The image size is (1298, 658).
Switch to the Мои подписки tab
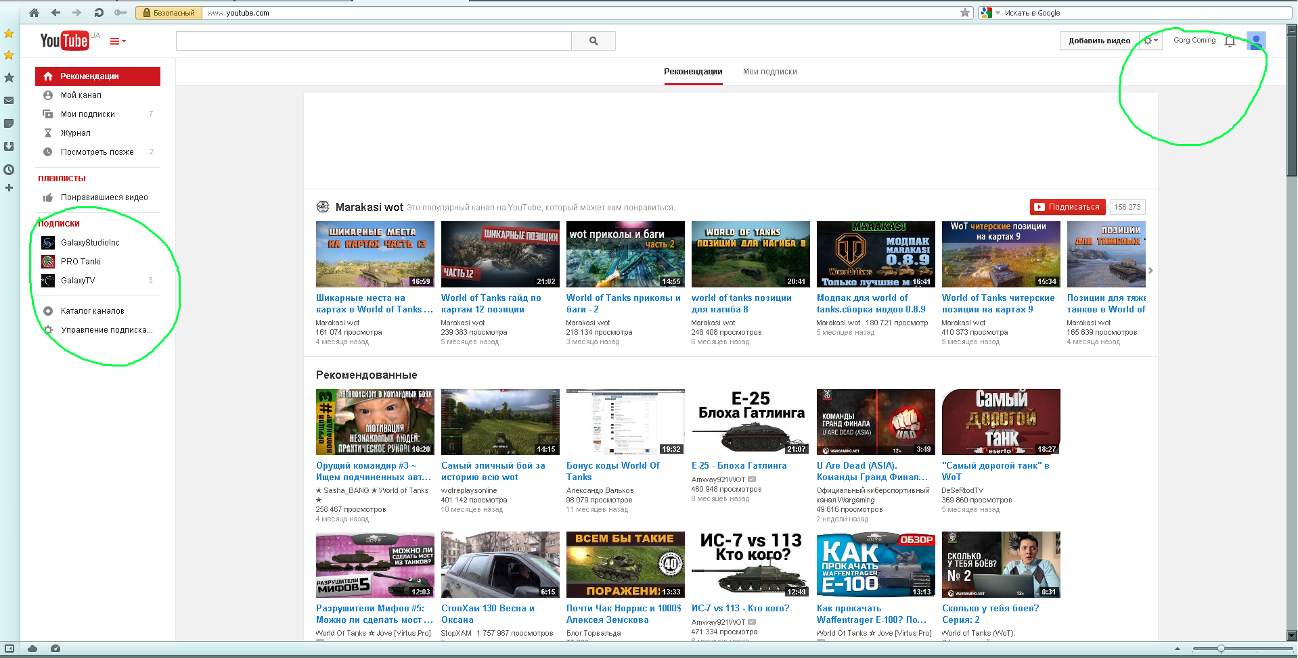tap(769, 72)
